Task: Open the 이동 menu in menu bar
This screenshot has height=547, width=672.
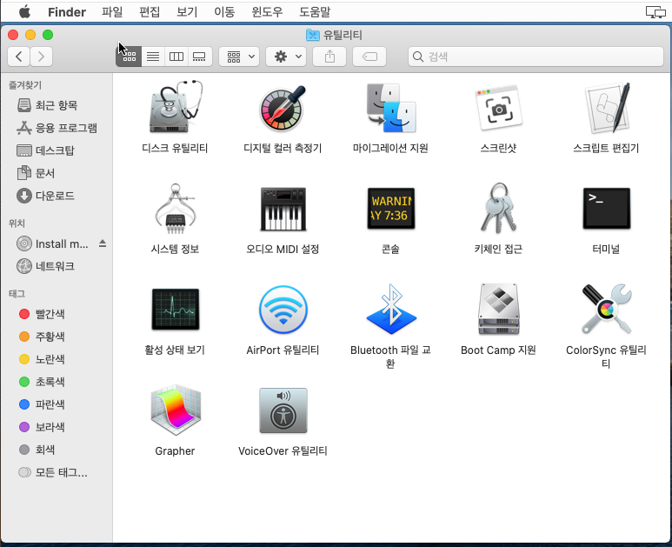Action: 224,11
